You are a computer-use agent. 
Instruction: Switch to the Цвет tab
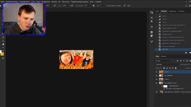pos(157,11)
